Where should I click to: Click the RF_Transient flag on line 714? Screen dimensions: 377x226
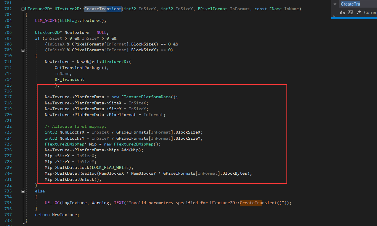point(69,79)
